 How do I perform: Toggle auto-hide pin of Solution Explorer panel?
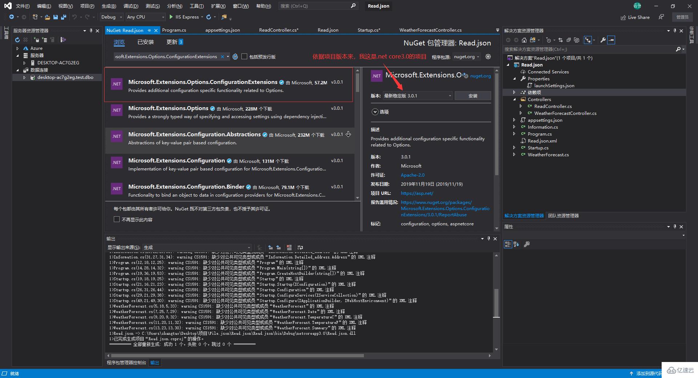[675, 31]
